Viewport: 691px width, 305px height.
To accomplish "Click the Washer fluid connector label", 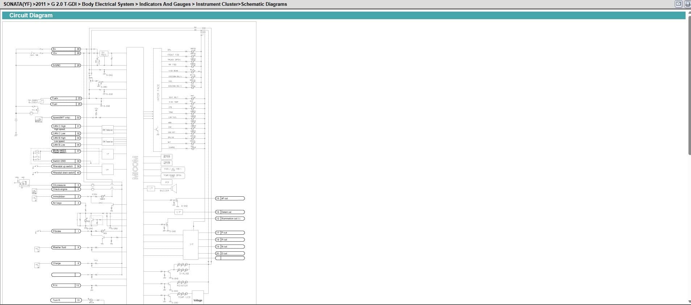I will coord(64,247).
